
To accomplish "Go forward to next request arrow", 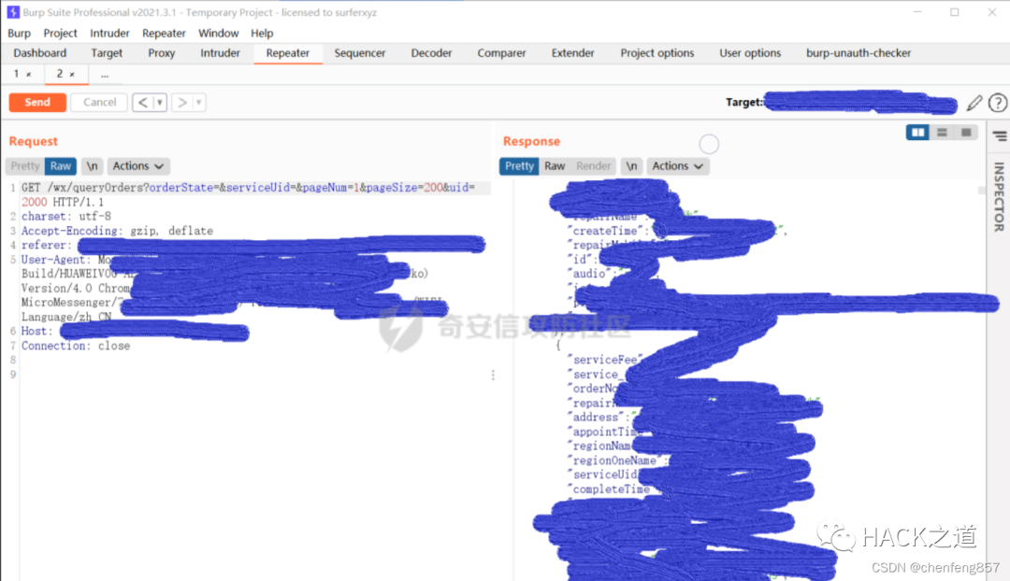I will tap(182, 103).
